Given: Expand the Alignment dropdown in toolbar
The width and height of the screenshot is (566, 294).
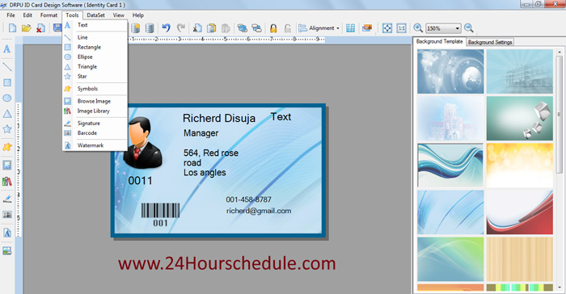Looking at the screenshot, I should [x=319, y=28].
